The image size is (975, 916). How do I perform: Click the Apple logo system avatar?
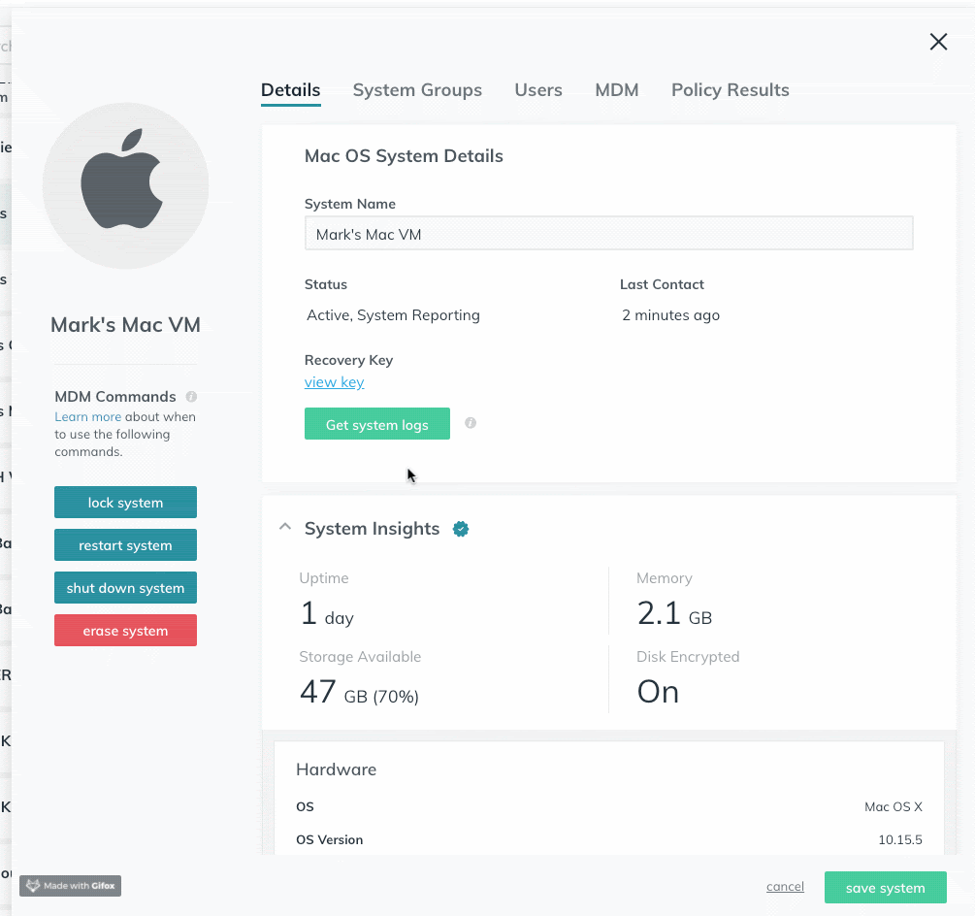[126, 185]
